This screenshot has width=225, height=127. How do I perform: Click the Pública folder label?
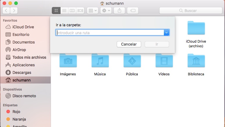tap(132, 74)
